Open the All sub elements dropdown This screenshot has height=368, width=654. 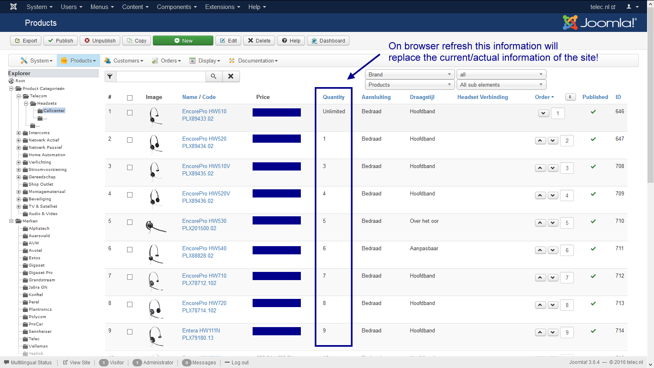pyautogui.click(x=501, y=85)
